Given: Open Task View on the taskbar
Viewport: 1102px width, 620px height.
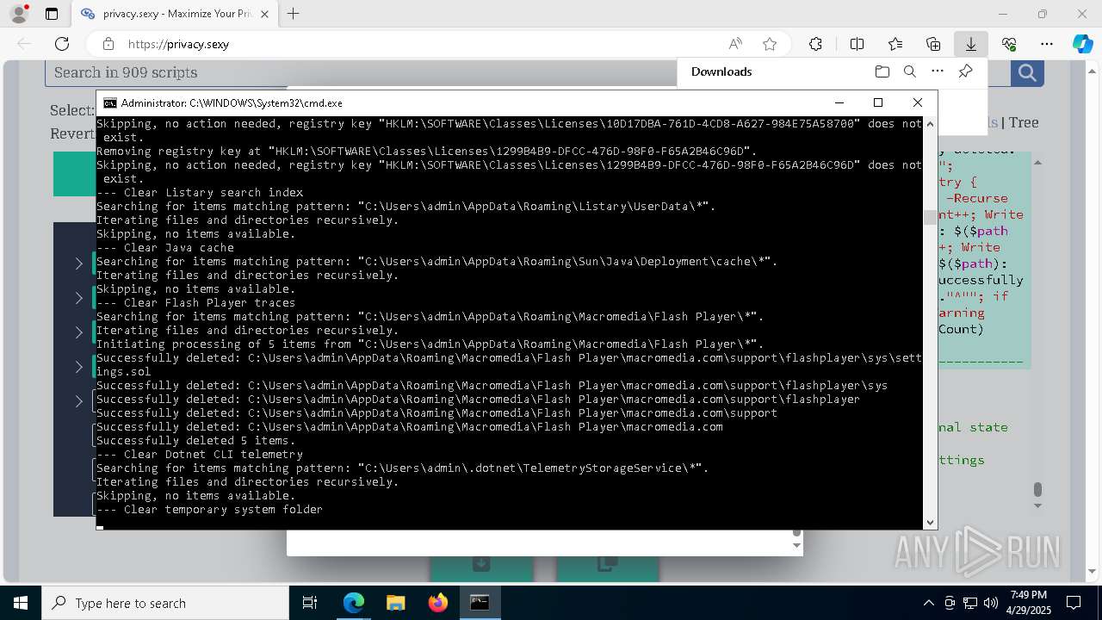Looking at the screenshot, I should (310, 603).
